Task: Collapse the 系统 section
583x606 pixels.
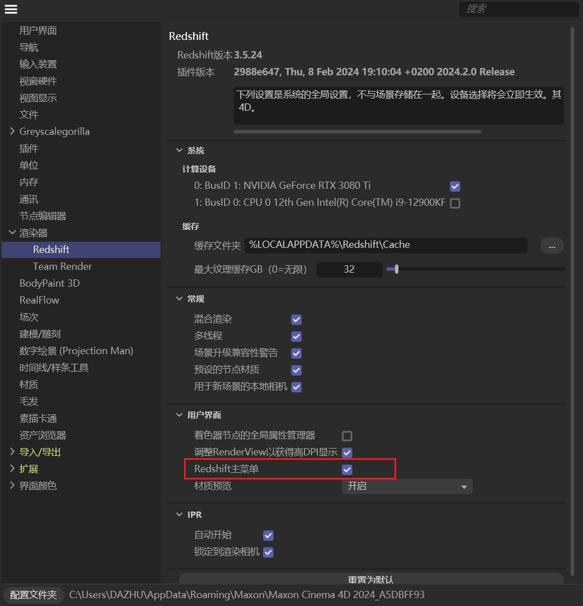Action: tap(179, 150)
